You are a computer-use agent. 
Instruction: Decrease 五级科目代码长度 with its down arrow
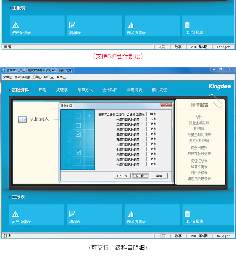click(x=155, y=140)
